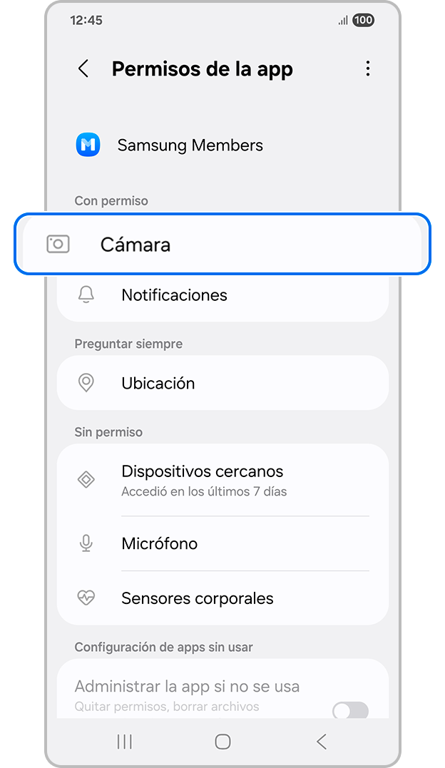Open the Ubicación permission setting
Image resolution: width=445 pixels, height=768 pixels.
coord(222,383)
